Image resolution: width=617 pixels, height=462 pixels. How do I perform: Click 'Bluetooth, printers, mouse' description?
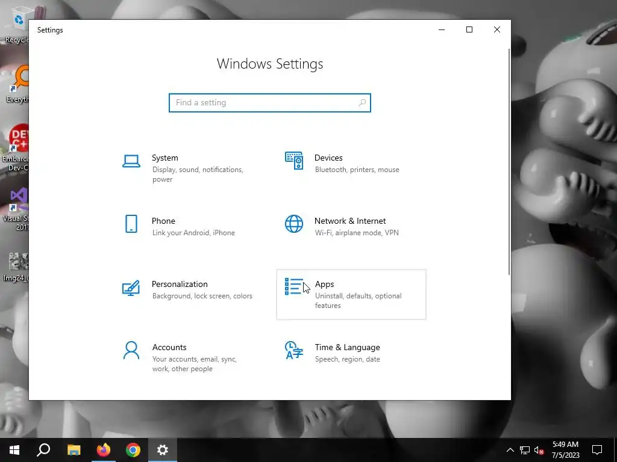pyautogui.click(x=357, y=170)
